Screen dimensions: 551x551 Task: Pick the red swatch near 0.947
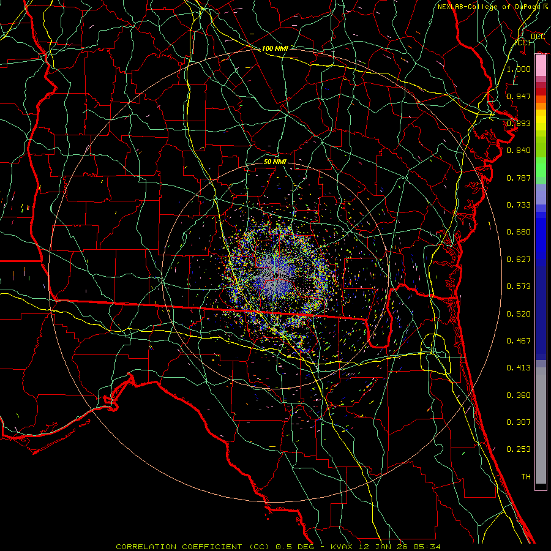[541, 91]
